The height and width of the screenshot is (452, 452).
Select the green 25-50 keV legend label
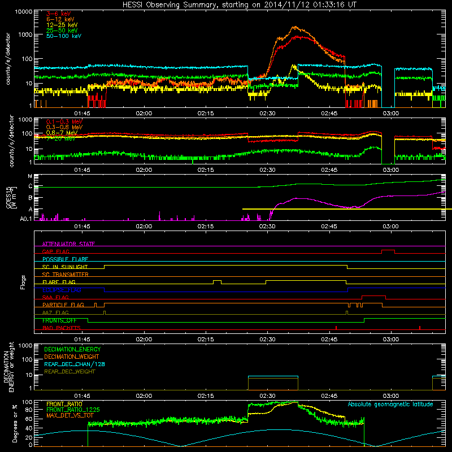62,31
